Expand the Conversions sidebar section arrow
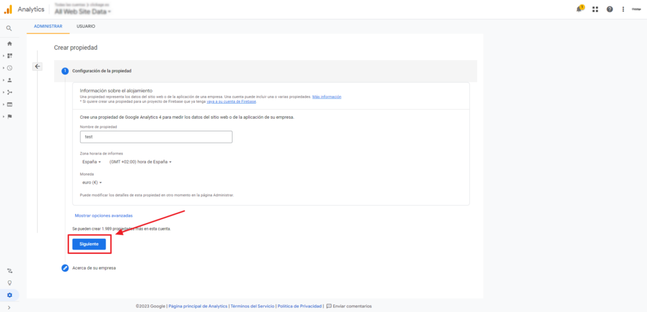Screen dimensions: 647x312 [x=3, y=116]
